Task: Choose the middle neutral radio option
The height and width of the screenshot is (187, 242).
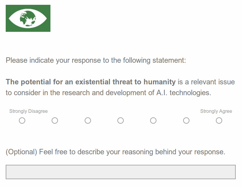Action: point(120,120)
